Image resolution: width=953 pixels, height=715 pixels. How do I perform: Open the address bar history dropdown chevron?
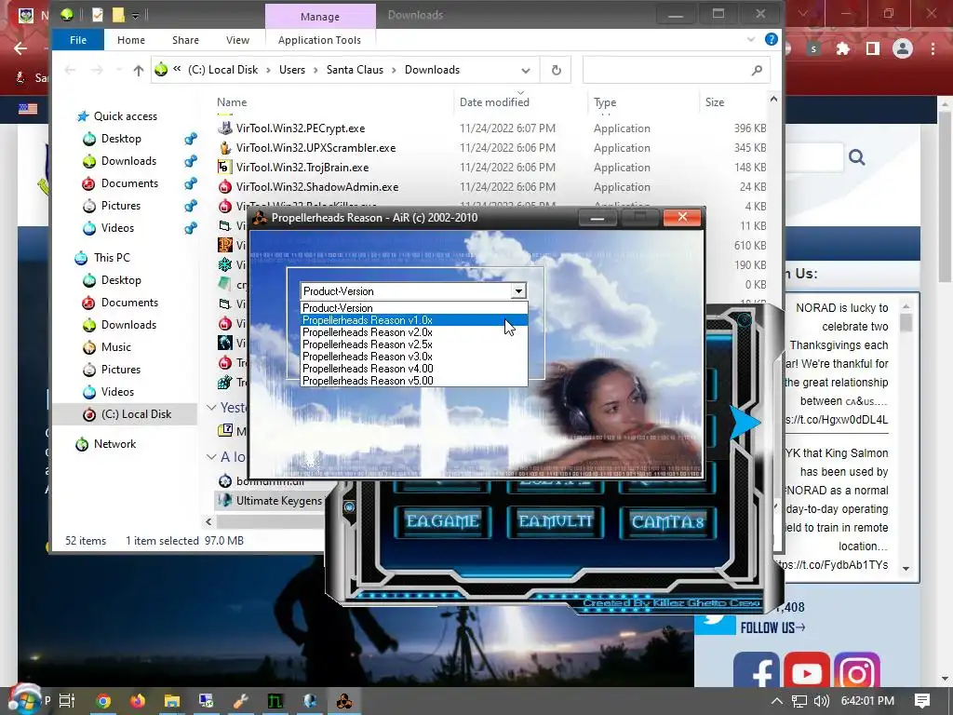pos(526,71)
